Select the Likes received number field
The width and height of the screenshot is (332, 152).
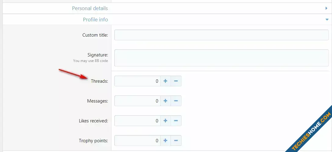click(x=137, y=121)
